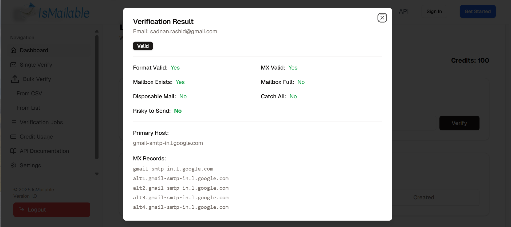The height and width of the screenshot is (227, 511).
Task: Click first MX record gmail-smtp-in.l.google.com
Action: click(173, 169)
